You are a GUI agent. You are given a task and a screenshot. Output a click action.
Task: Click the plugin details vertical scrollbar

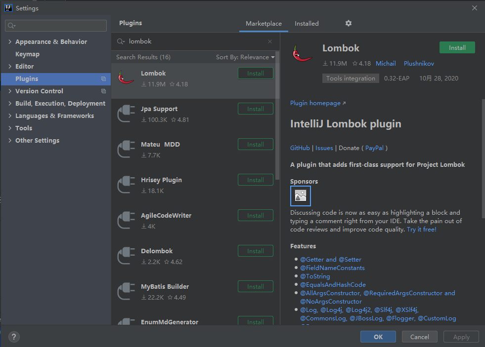coord(483,158)
